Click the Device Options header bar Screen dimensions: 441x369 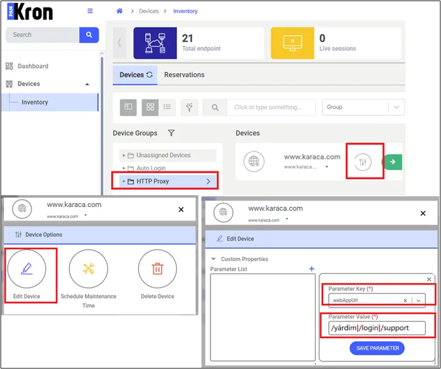[99, 235]
